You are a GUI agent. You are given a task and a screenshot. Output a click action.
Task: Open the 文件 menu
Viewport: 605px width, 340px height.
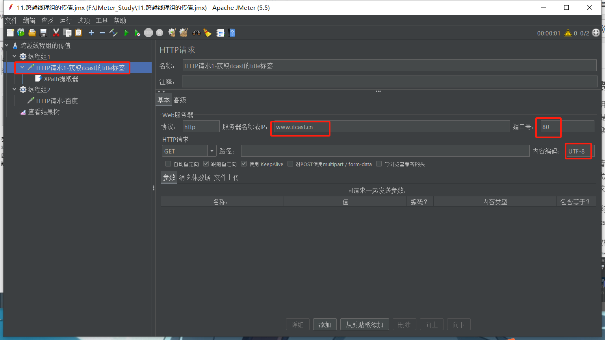(x=11, y=20)
